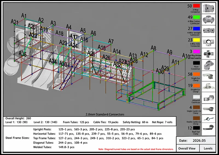Click the Horn Connector part image
The height and width of the screenshot is (155, 219).
pos(209,65)
